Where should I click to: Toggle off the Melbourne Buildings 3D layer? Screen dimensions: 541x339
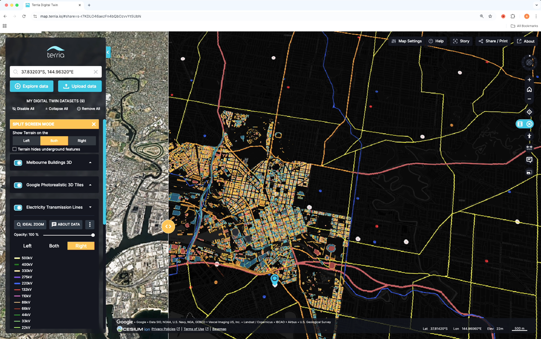(x=18, y=163)
